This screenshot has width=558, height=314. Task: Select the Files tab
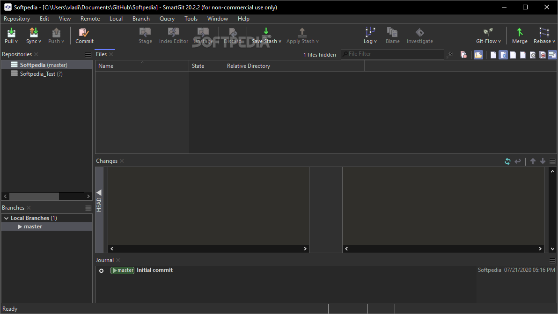(x=102, y=54)
